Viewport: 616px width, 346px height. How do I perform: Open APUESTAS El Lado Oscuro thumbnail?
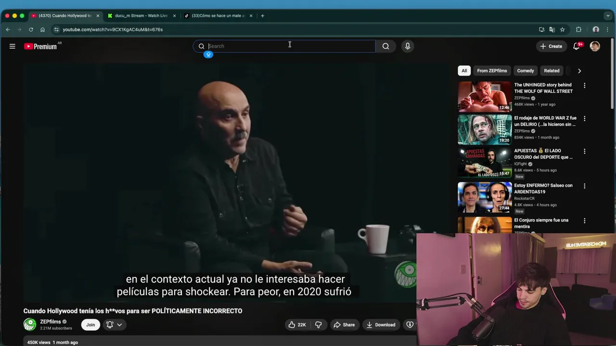[x=485, y=163]
